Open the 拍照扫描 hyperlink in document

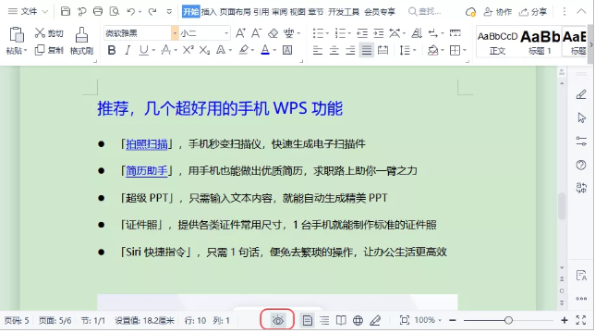click(147, 144)
